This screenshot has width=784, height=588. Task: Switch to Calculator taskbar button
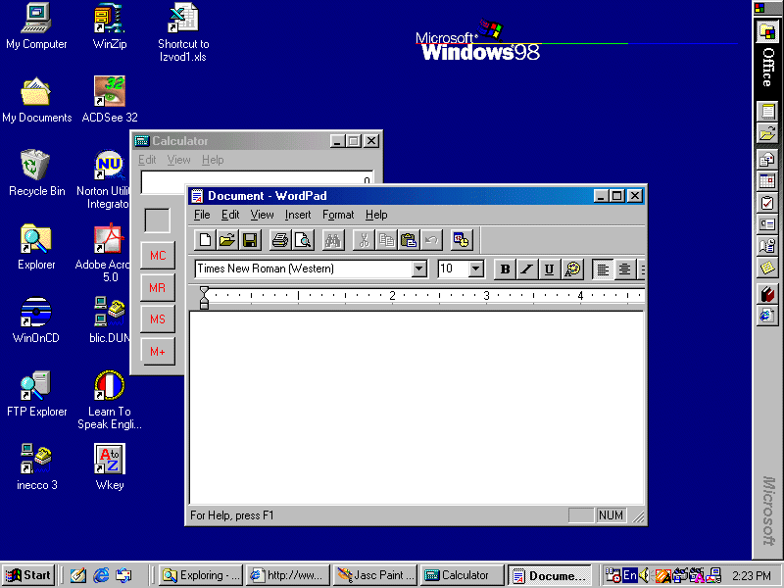click(463, 575)
